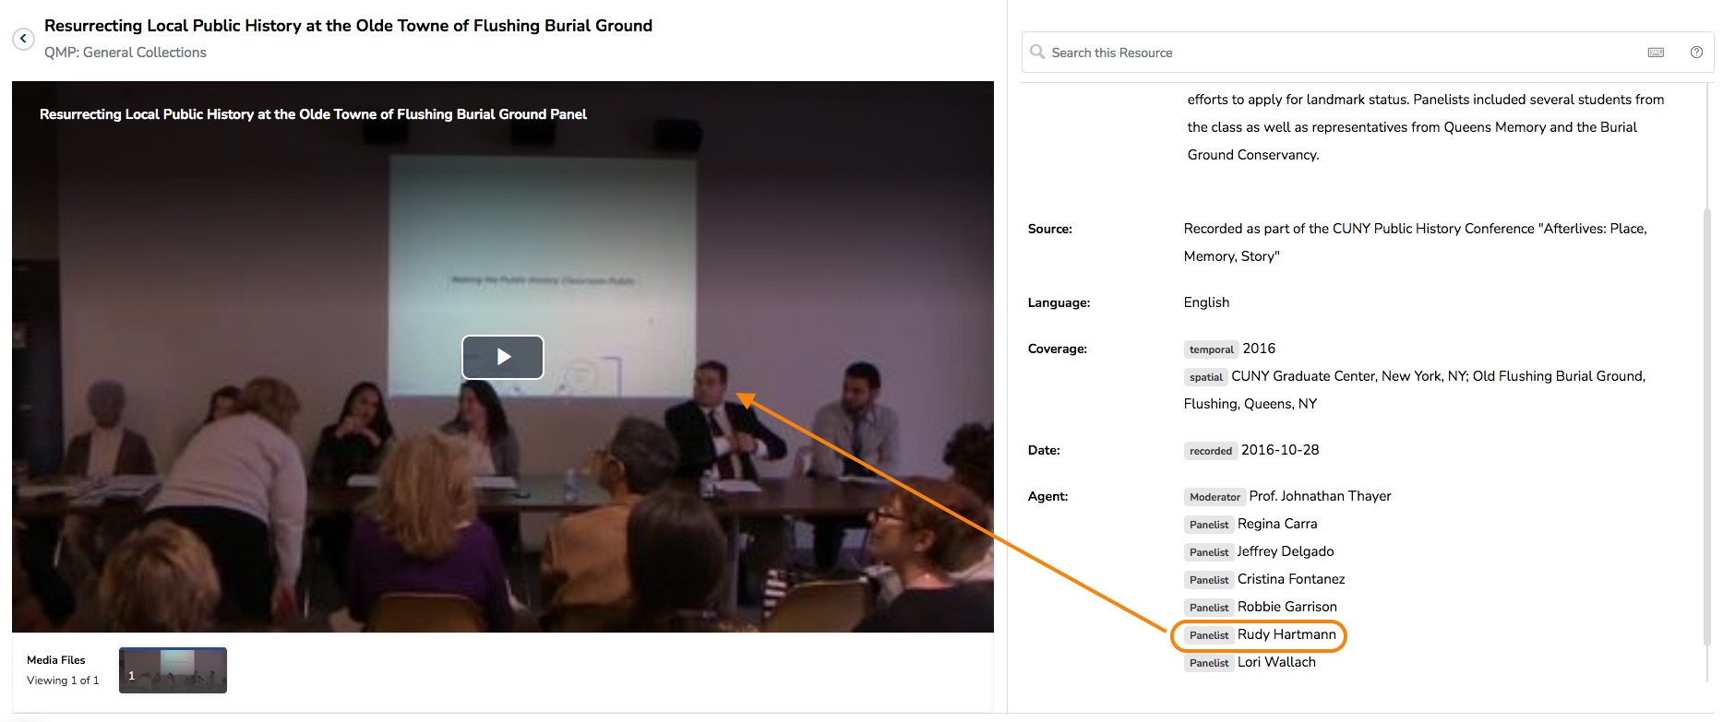Select panelist Cristina Fontanez

(x=1291, y=579)
